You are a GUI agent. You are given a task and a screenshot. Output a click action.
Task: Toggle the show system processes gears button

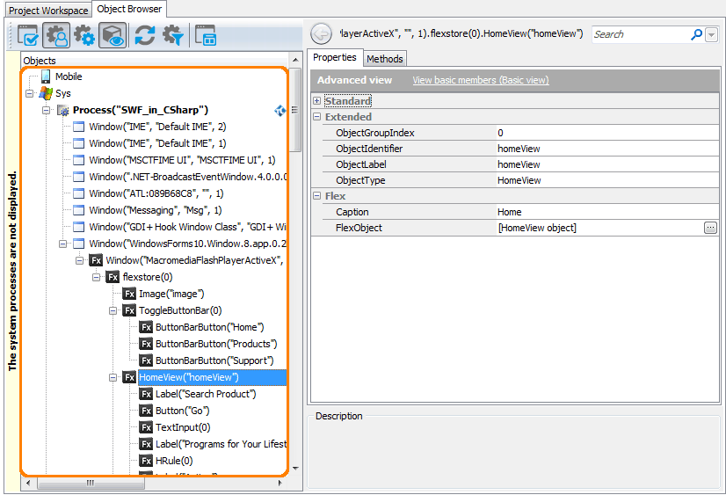pyautogui.click(x=84, y=35)
